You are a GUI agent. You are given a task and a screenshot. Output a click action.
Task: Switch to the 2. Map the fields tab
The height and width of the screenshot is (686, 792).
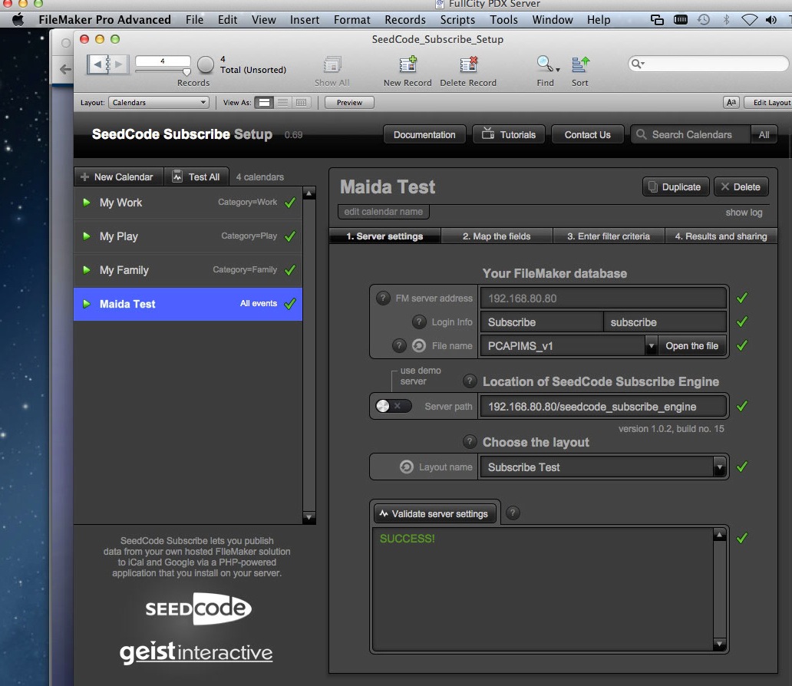coord(497,236)
